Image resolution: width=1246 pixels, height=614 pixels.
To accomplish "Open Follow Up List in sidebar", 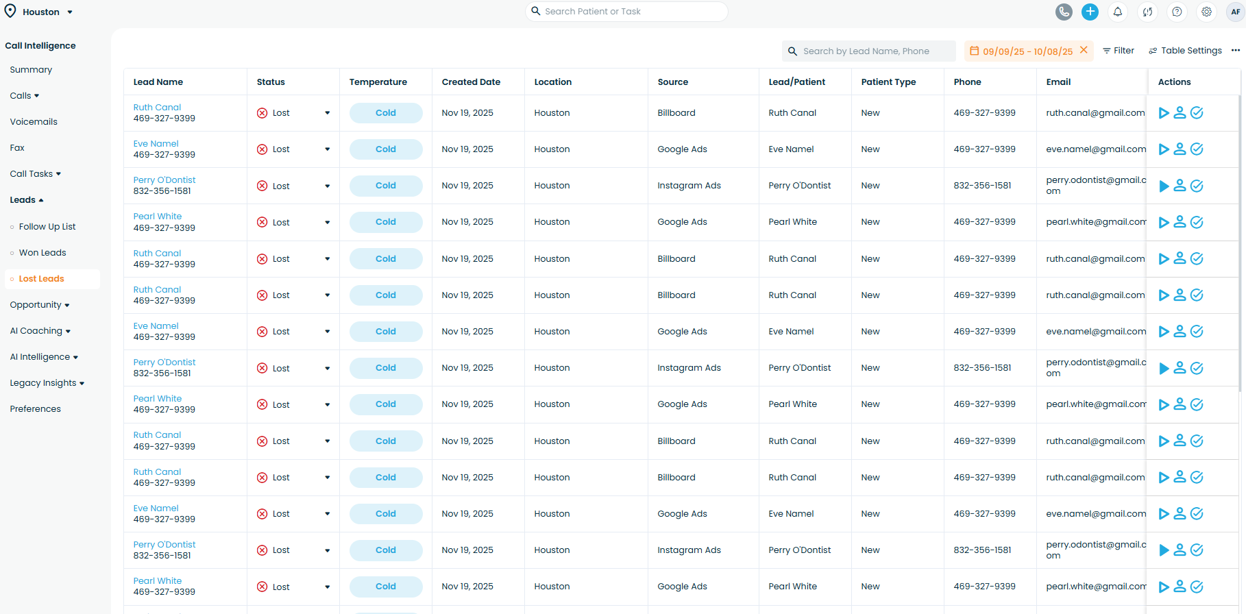I will [47, 227].
